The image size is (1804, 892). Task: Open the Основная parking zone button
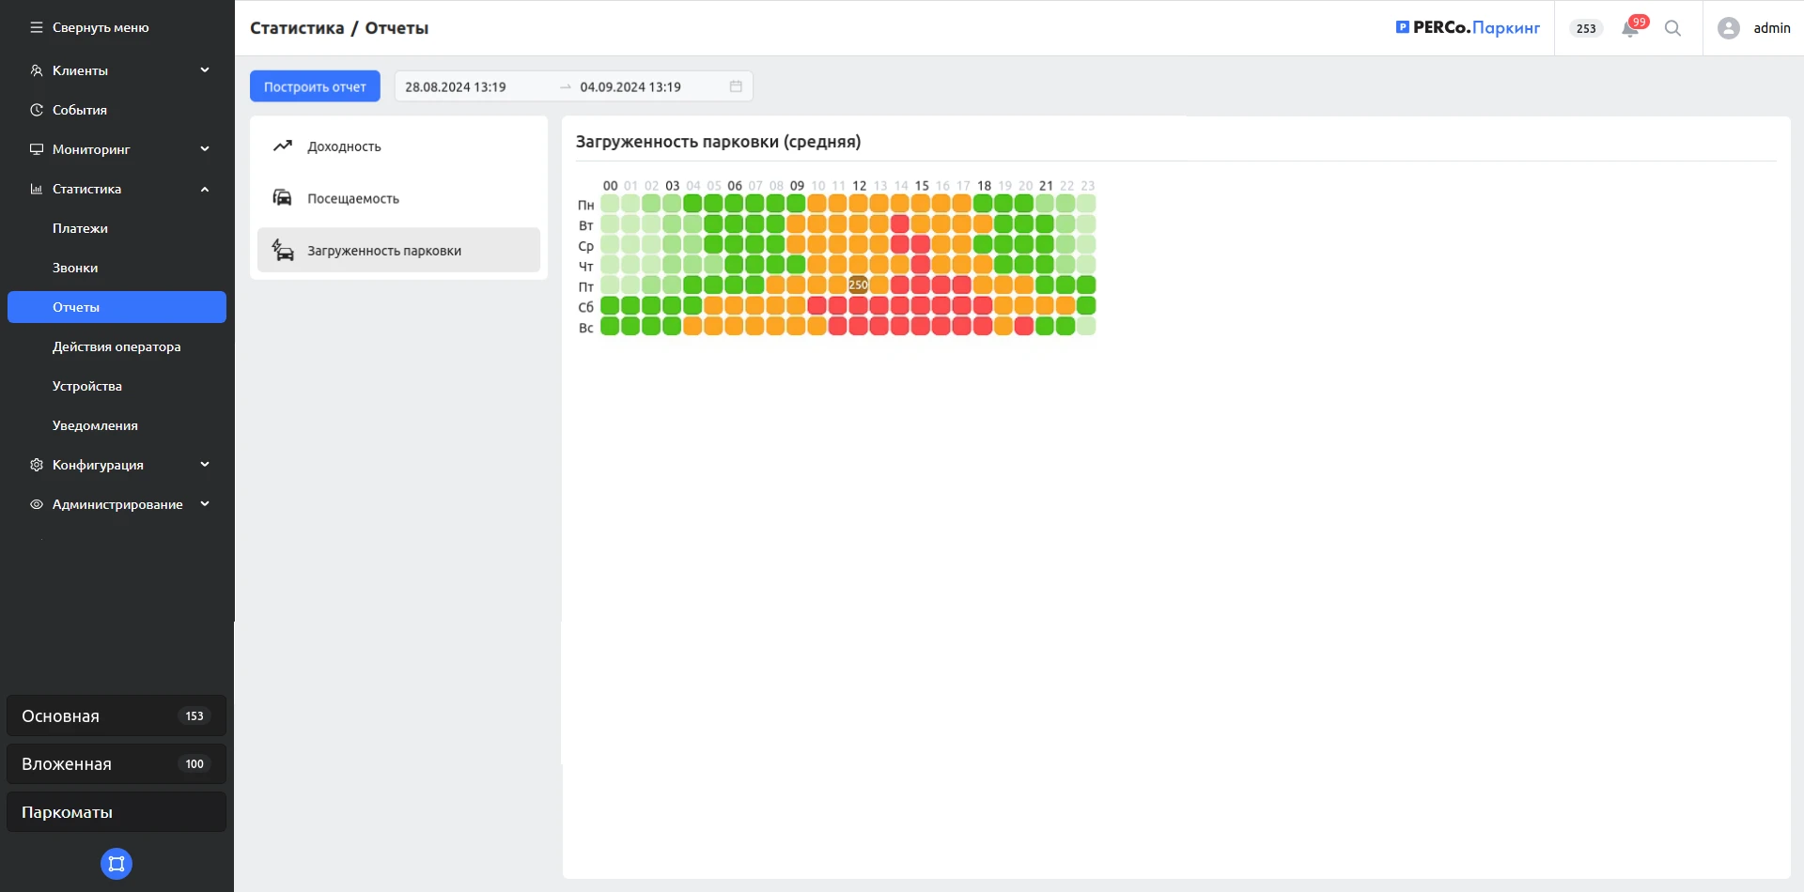pos(117,716)
